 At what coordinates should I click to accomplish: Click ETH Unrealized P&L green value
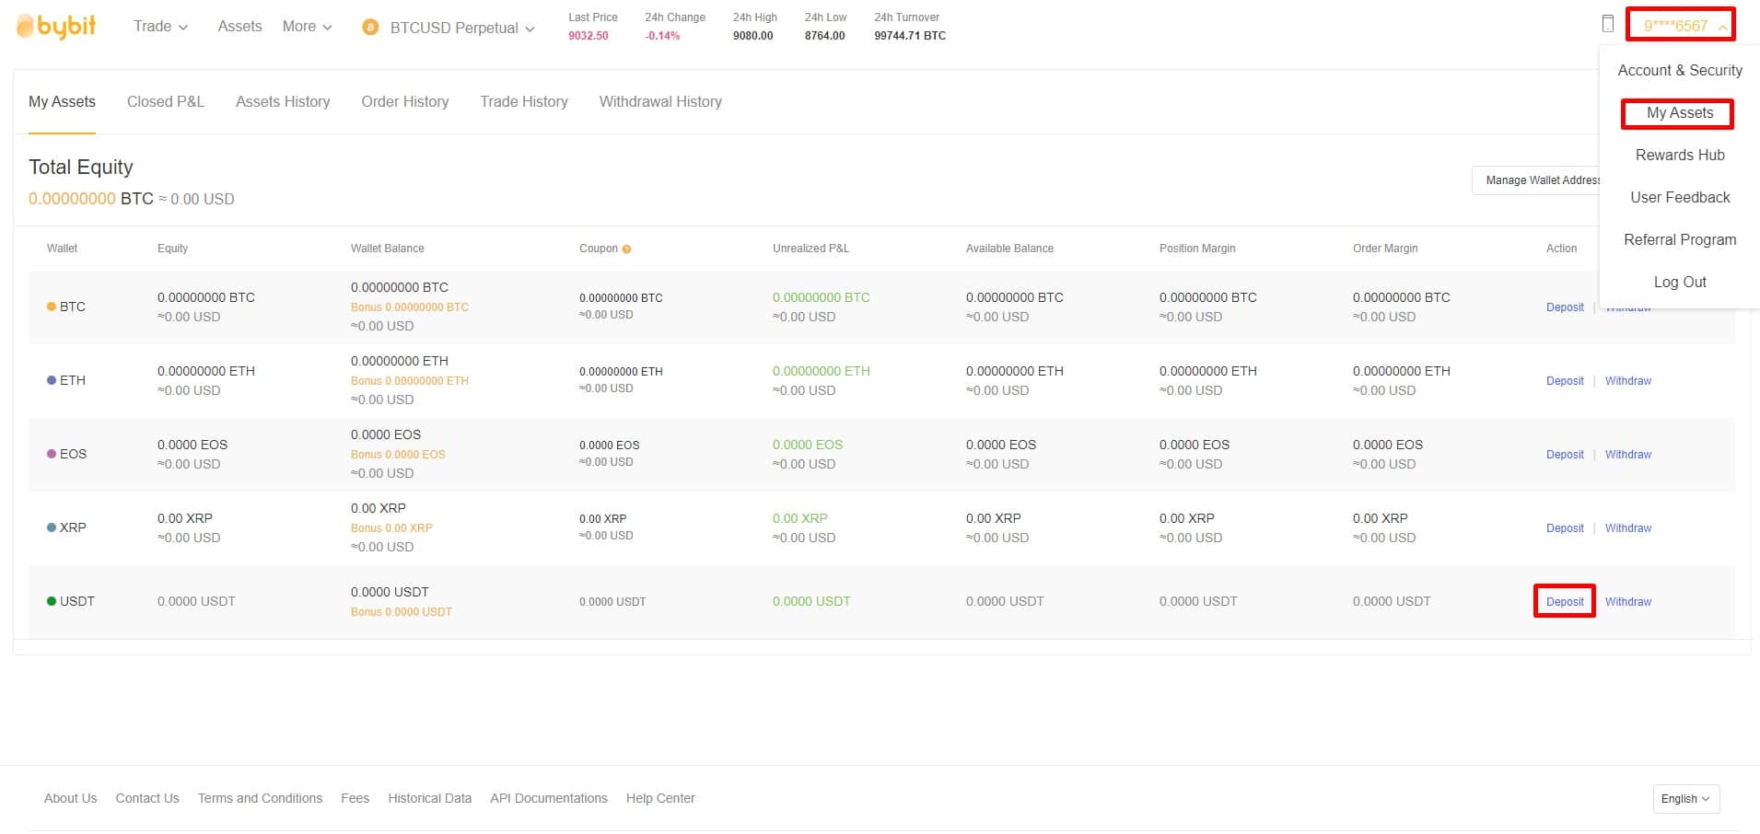tap(822, 371)
